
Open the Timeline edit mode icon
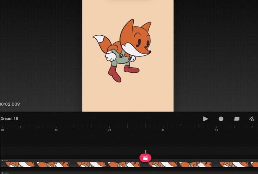pyautogui.click(x=236, y=119)
